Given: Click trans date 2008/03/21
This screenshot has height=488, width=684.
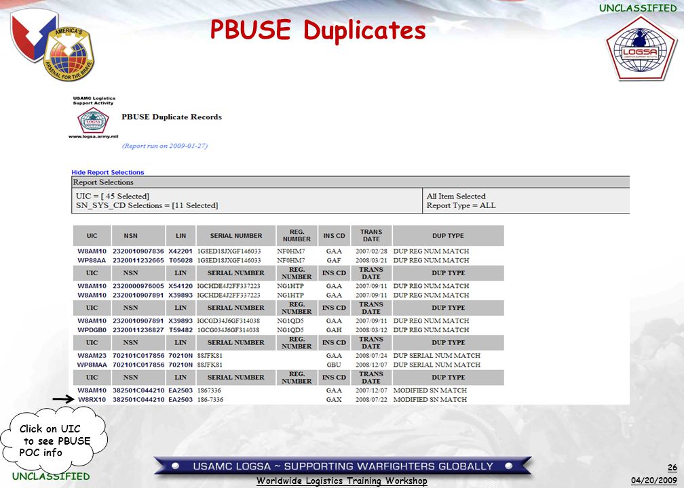Looking at the screenshot, I should [371, 260].
